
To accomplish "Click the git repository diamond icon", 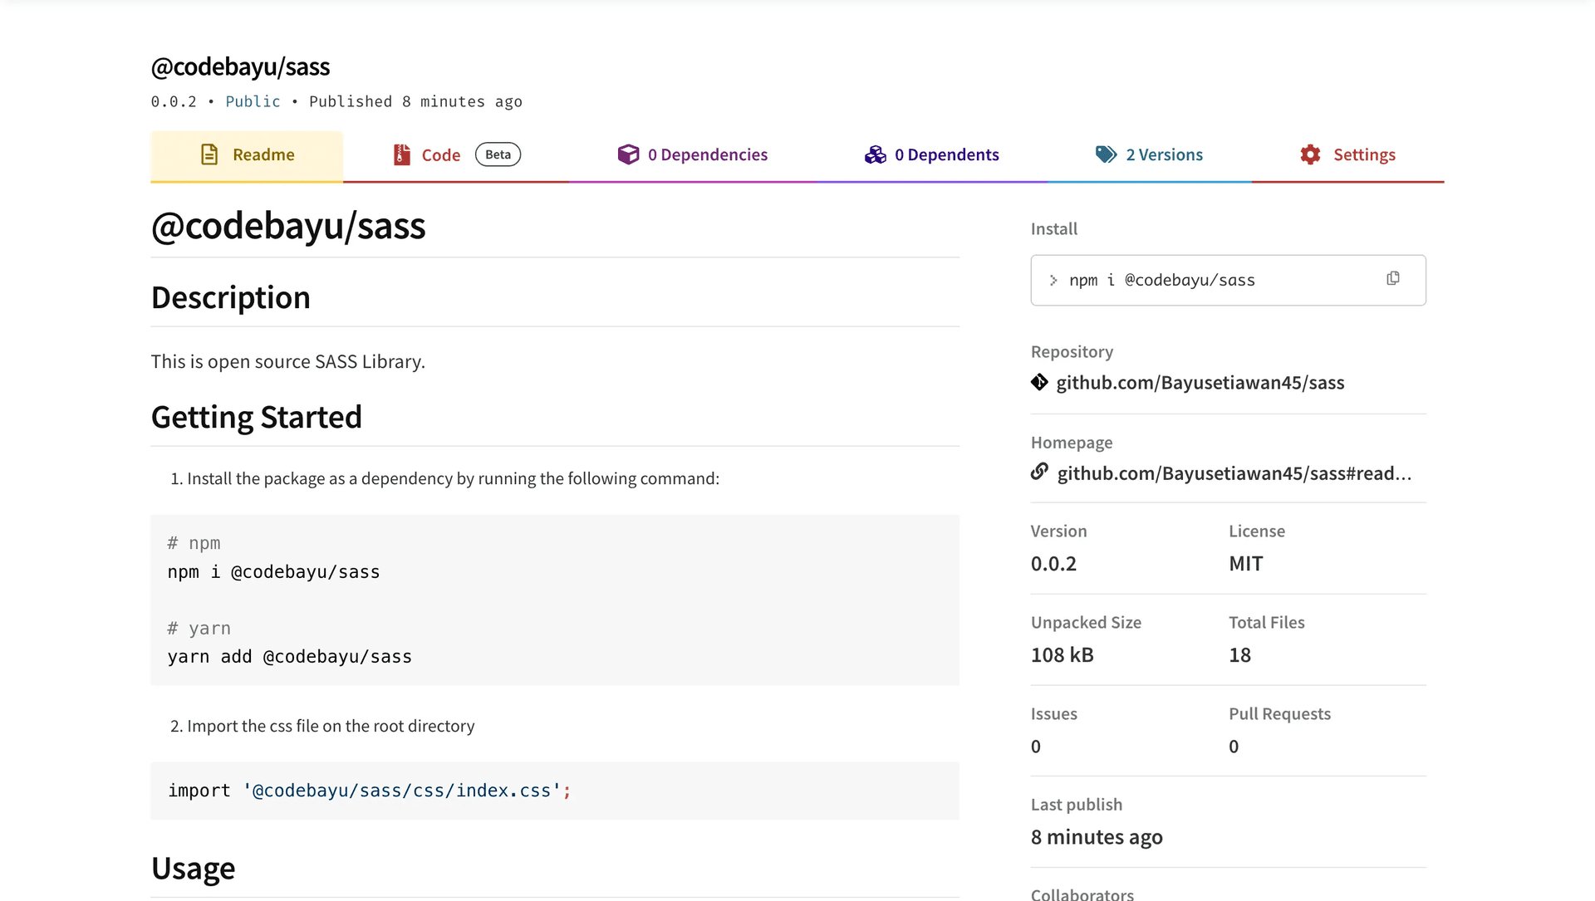I will click(x=1039, y=382).
